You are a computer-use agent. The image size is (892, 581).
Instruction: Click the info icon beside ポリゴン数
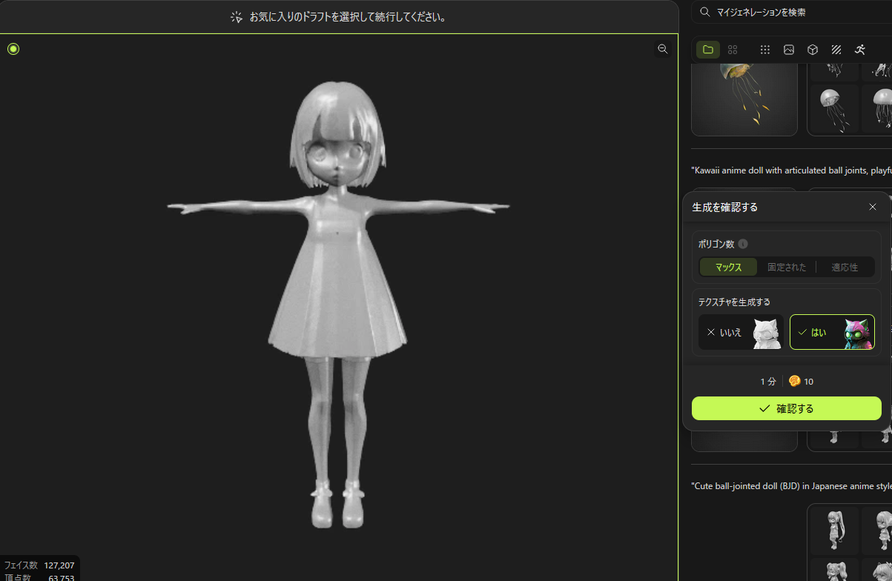[x=743, y=244]
